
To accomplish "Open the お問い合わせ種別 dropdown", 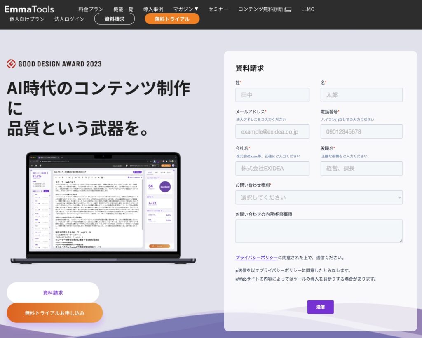I will (319, 197).
